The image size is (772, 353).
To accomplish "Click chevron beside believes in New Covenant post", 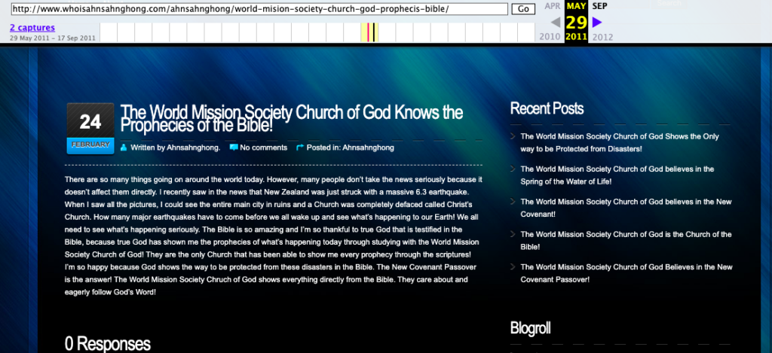I will (513, 202).
